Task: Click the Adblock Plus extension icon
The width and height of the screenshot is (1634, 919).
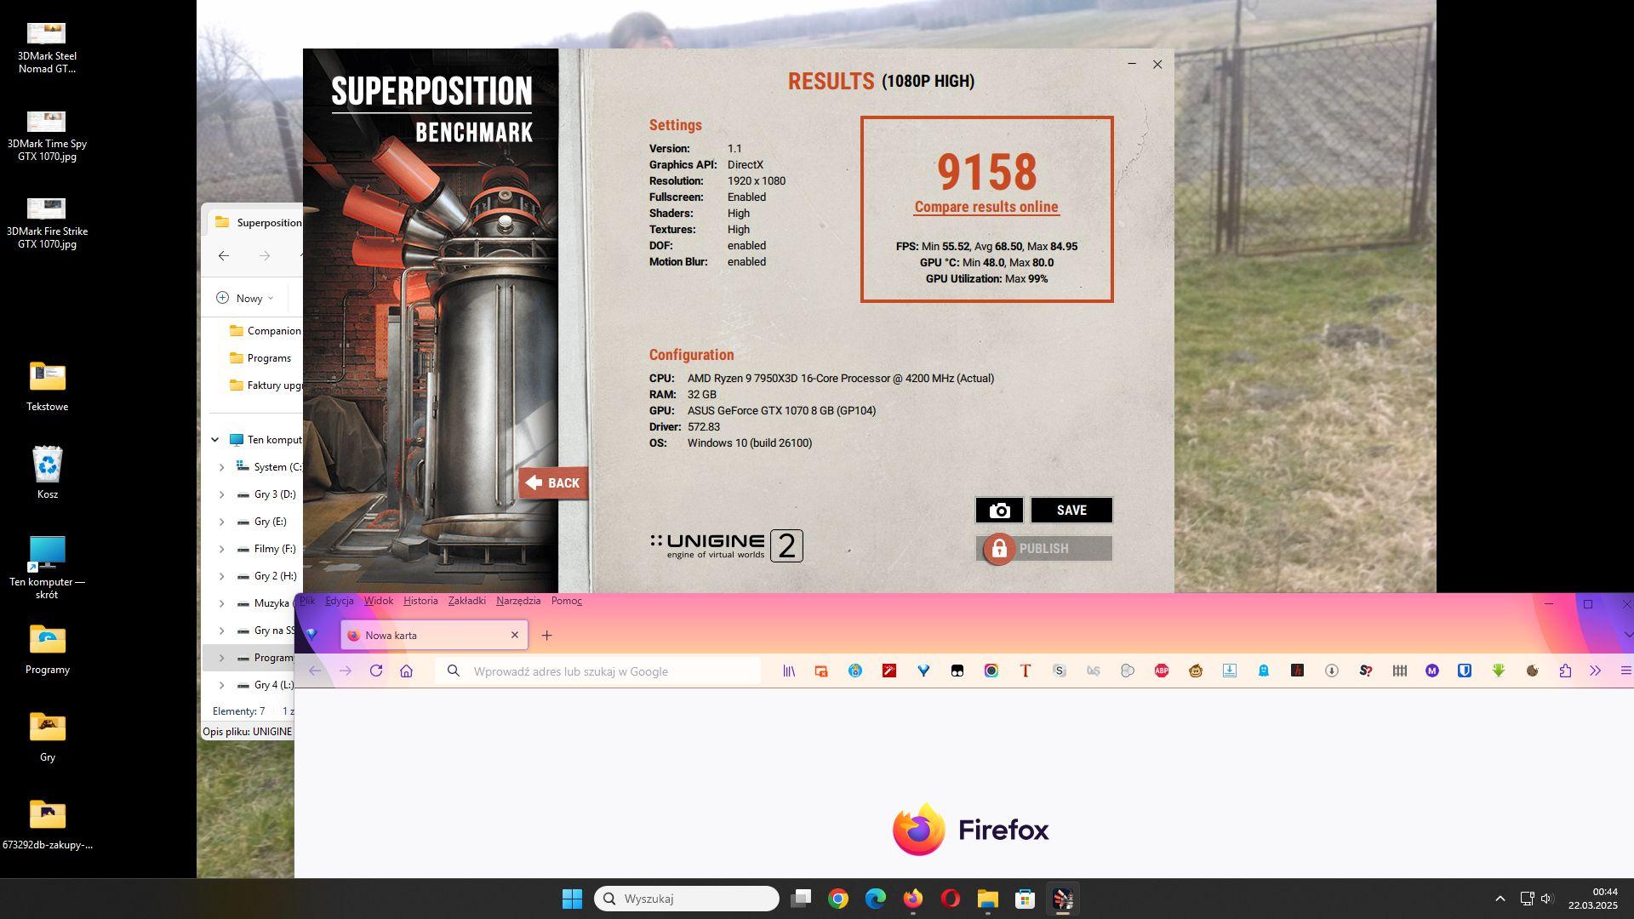Action: (1161, 671)
